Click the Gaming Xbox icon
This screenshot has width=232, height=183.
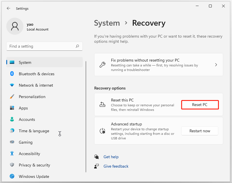(12, 142)
